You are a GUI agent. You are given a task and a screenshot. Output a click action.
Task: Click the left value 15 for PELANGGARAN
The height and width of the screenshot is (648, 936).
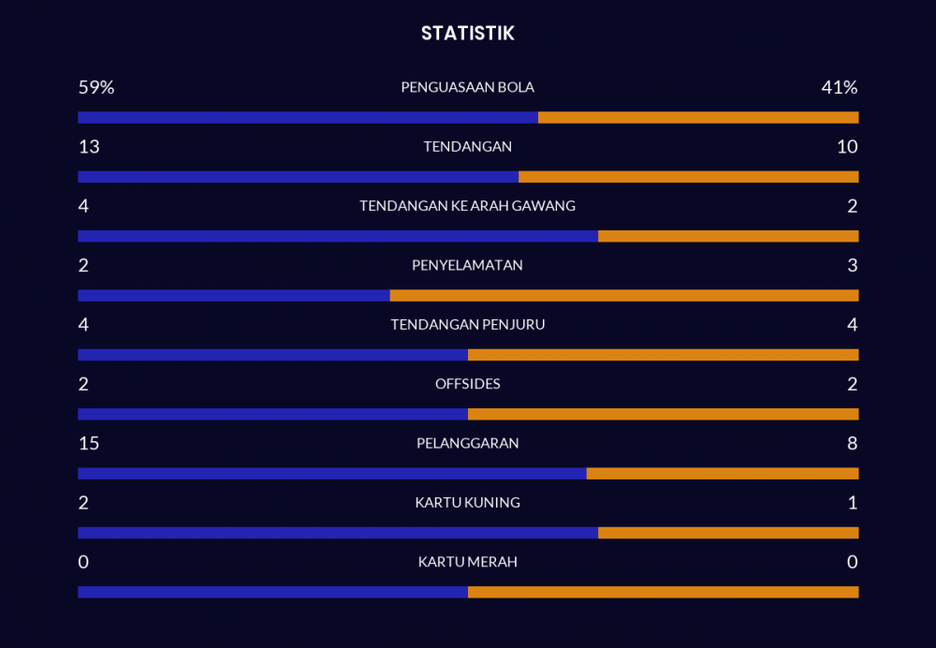coord(89,443)
